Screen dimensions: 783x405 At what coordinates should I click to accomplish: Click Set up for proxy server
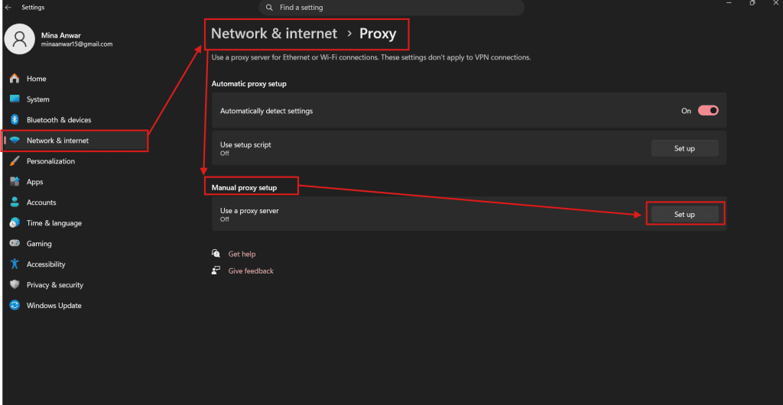tap(684, 215)
